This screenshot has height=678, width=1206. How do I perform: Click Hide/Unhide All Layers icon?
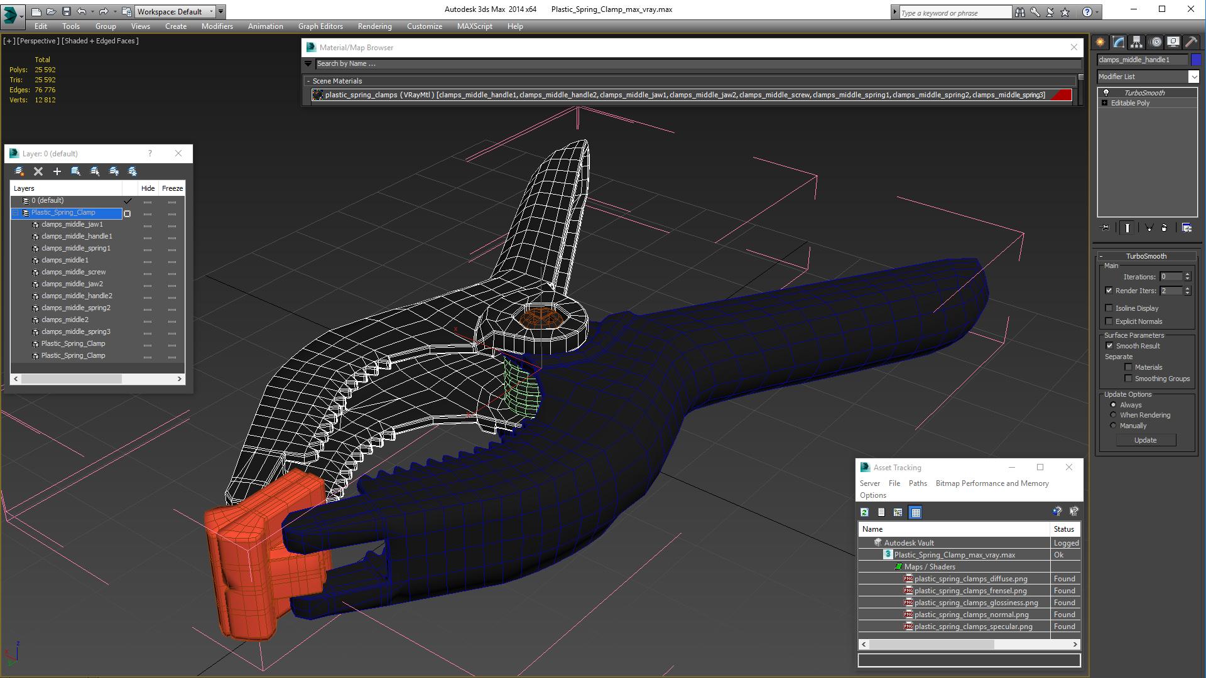[114, 171]
